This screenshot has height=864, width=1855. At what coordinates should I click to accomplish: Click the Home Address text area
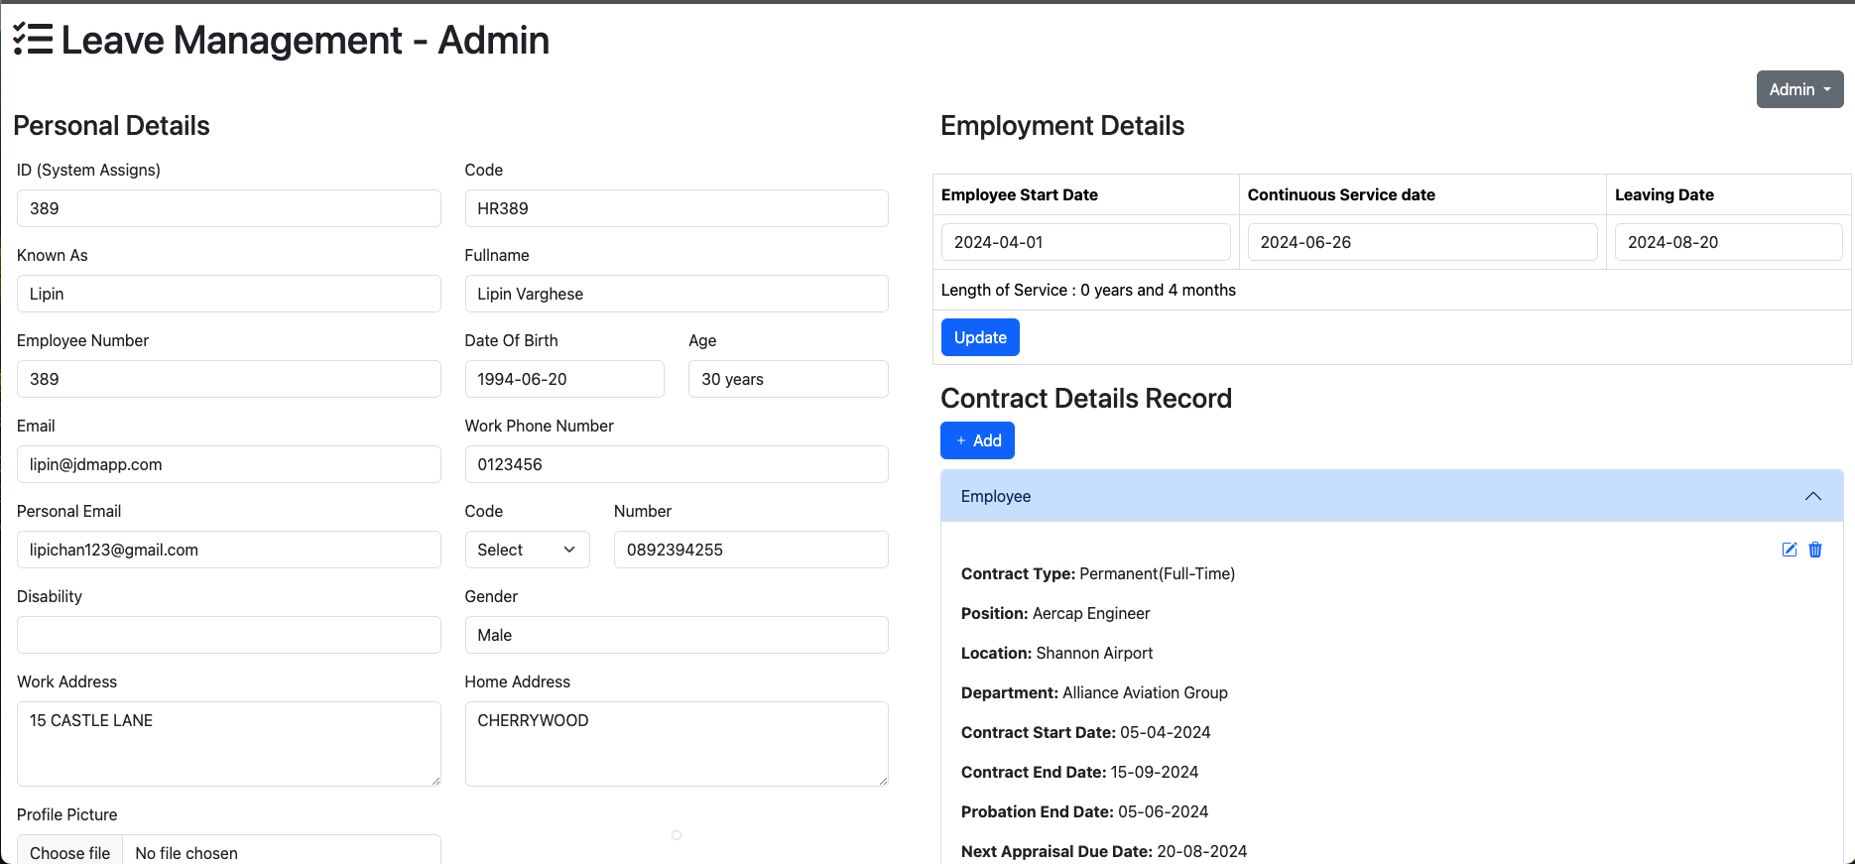(x=676, y=743)
